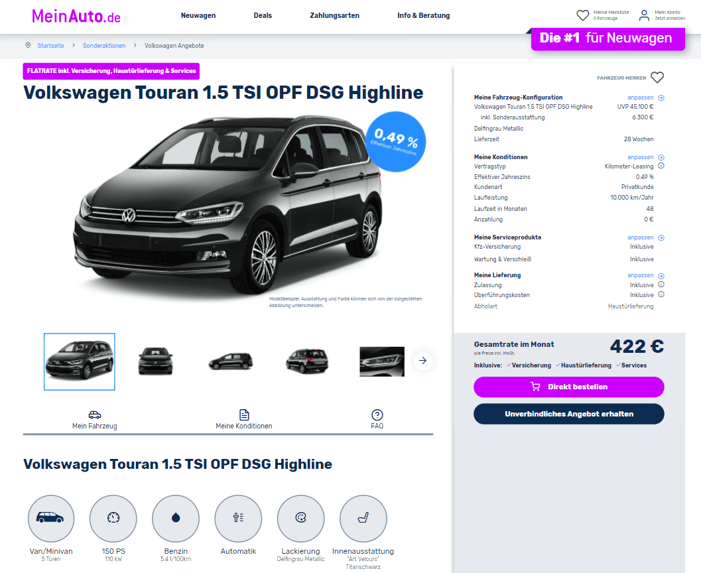Image resolution: width=701 pixels, height=573 pixels.
Task: Show info icon for Zulassung
Action: click(x=661, y=285)
